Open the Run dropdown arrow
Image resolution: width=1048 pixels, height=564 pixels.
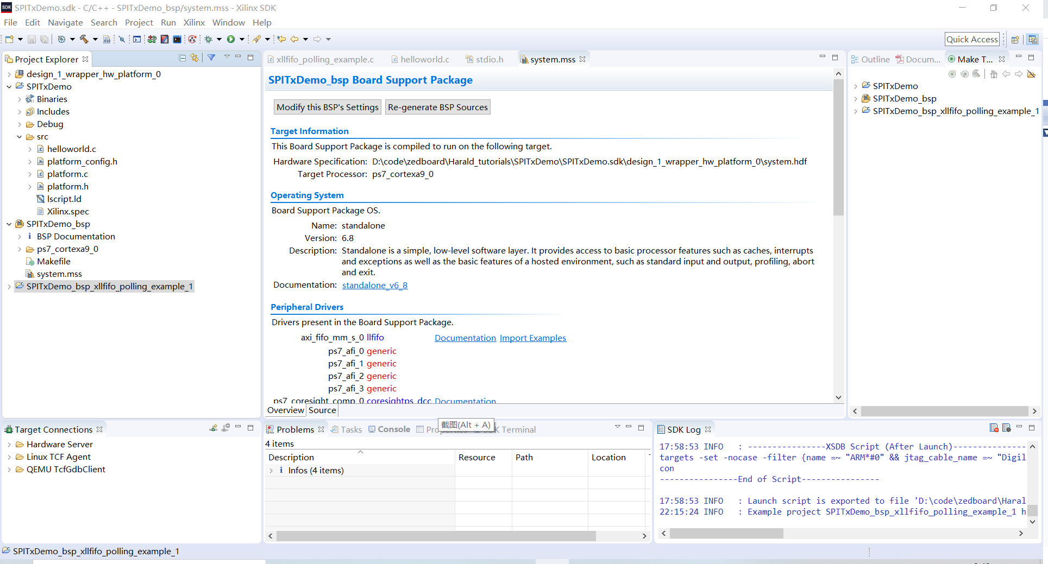tap(242, 39)
